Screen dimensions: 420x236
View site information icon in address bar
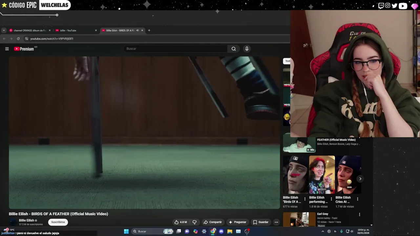pyautogui.click(x=27, y=39)
